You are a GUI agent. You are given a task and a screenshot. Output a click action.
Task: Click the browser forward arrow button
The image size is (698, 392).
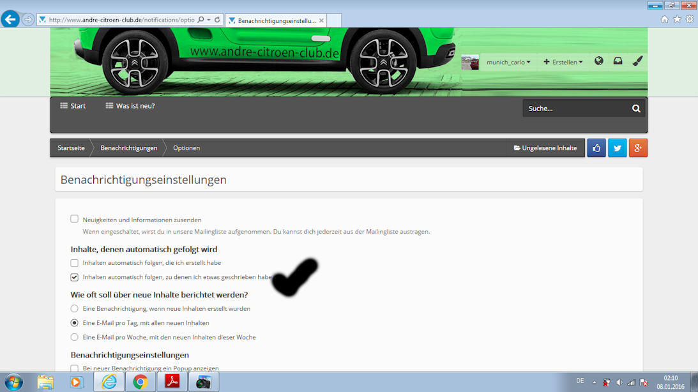tap(28, 20)
